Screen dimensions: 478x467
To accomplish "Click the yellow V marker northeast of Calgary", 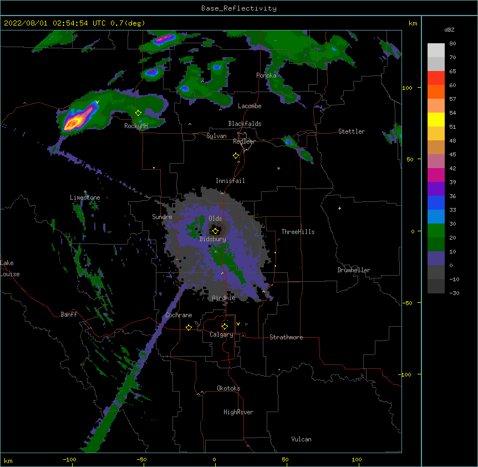I will coord(238,324).
